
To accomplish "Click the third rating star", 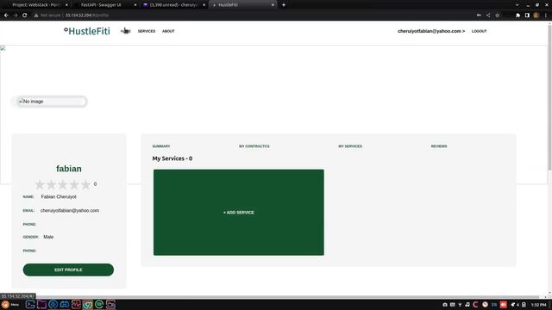I will 63,184.
